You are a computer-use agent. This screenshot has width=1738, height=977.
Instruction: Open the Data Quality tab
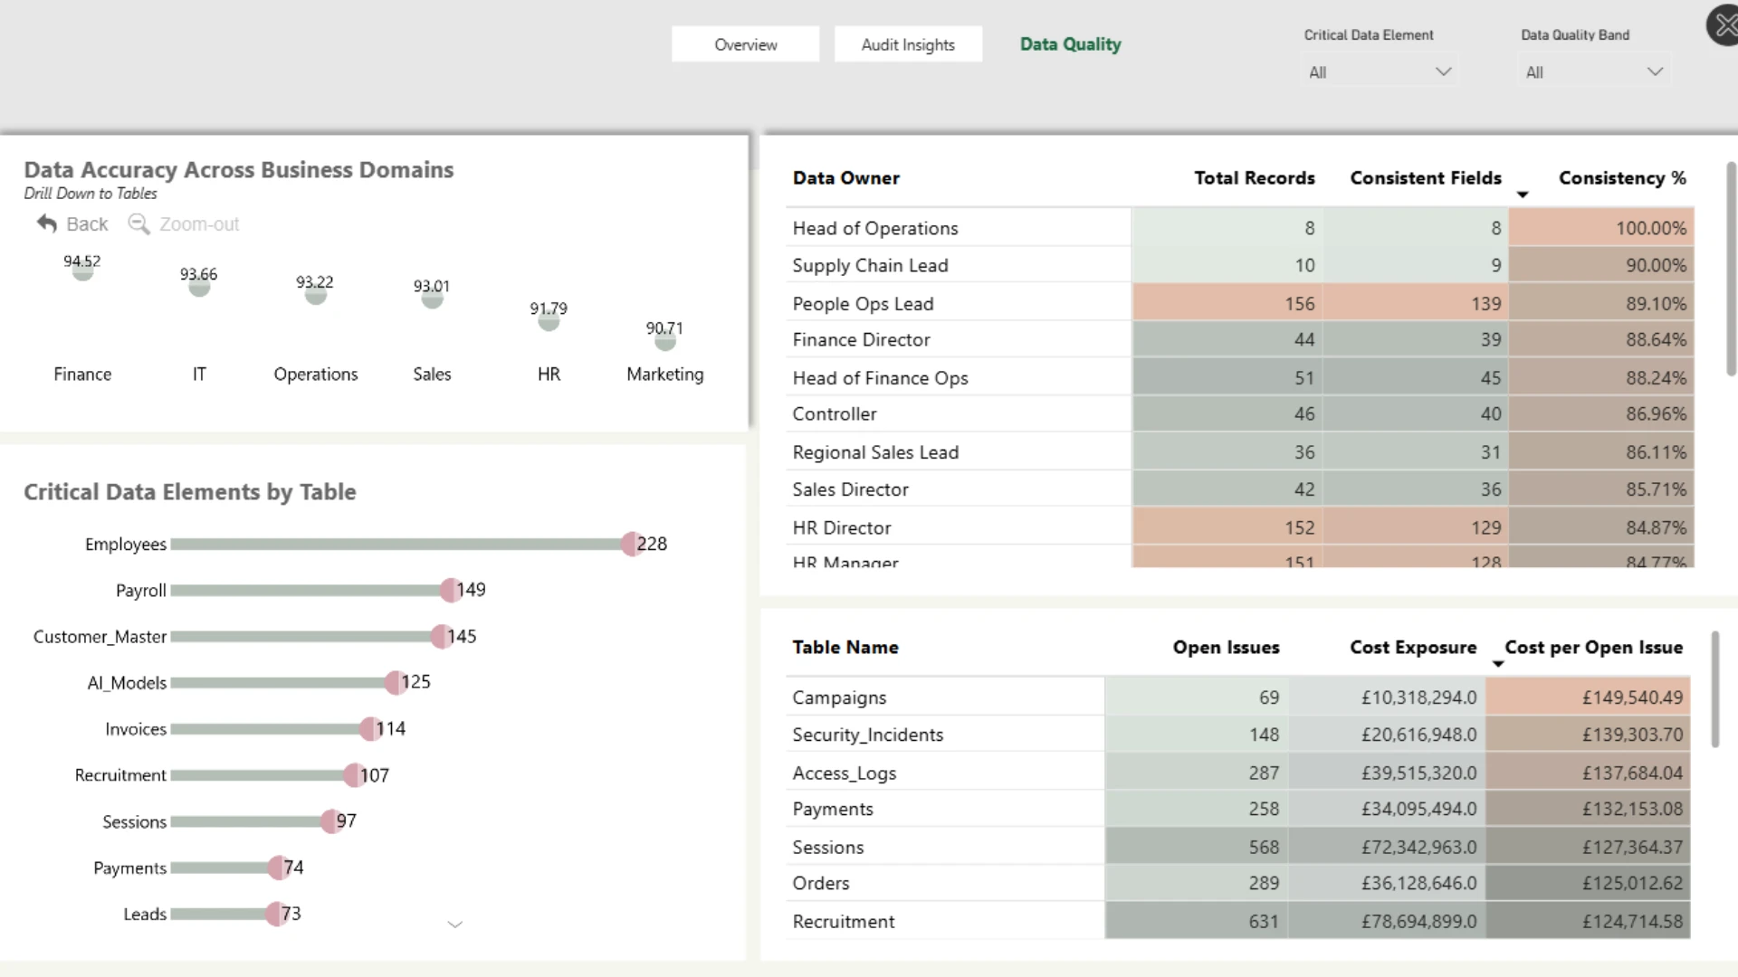[1070, 44]
